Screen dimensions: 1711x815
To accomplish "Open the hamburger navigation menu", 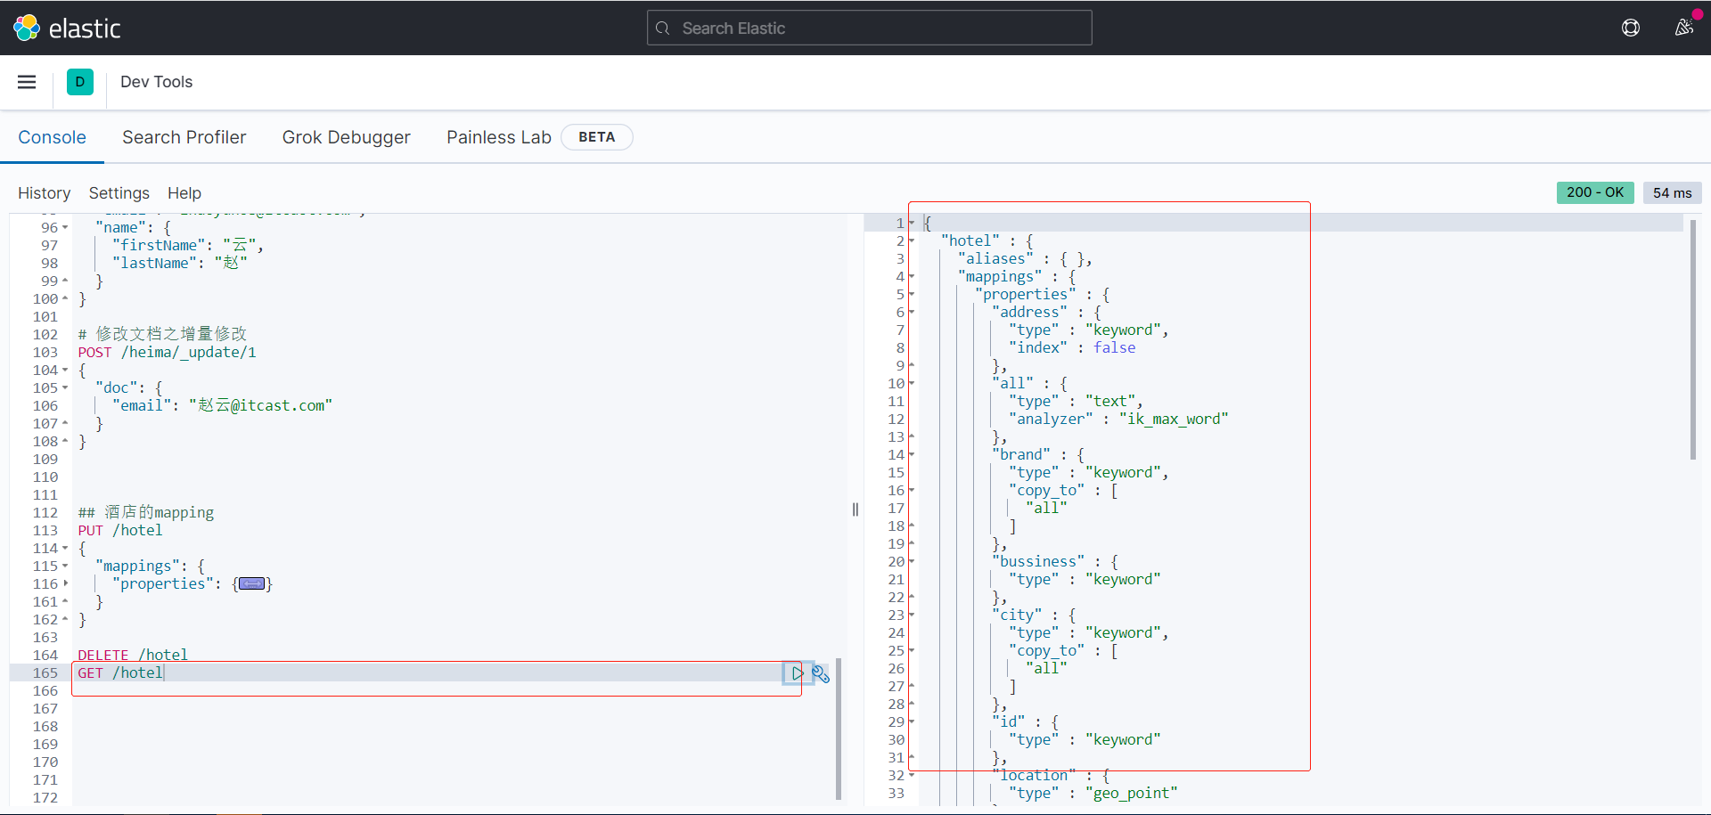I will [x=27, y=82].
